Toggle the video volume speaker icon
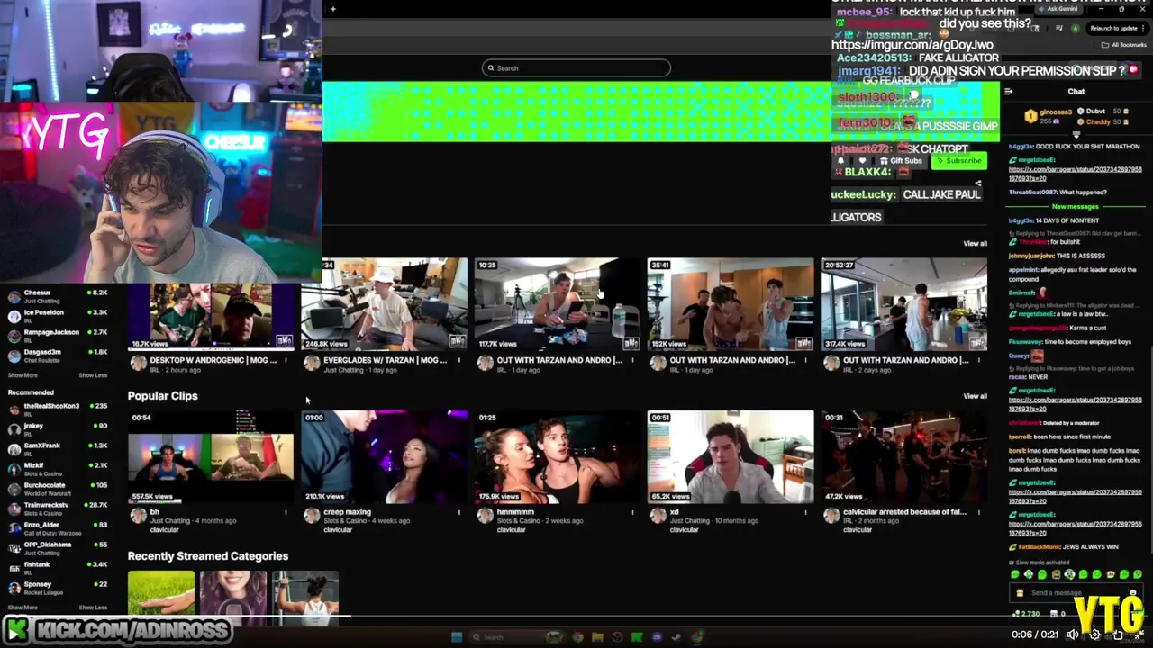This screenshot has width=1153, height=648. pyautogui.click(x=1072, y=634)
